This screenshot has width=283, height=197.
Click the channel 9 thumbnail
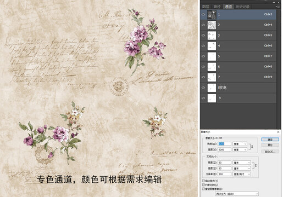(x=212, y=98)
